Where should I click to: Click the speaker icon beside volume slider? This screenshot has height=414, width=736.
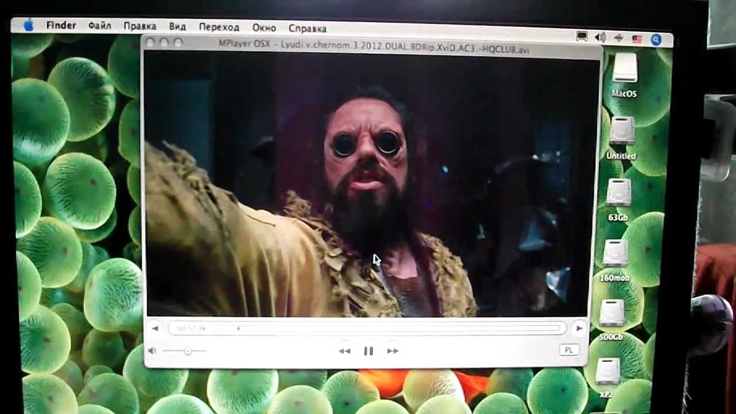152,351
